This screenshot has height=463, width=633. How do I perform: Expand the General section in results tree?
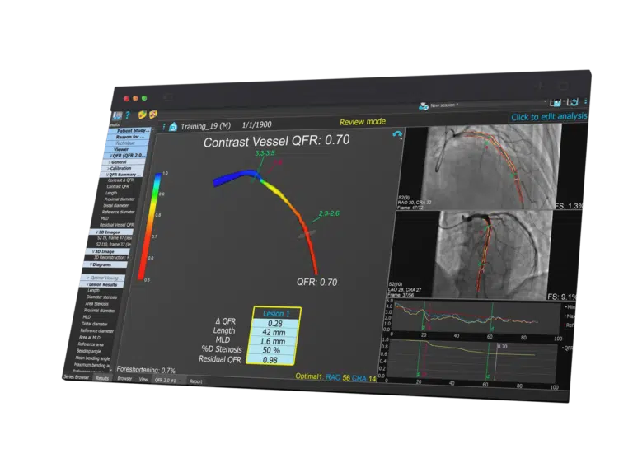coord(124,162)
